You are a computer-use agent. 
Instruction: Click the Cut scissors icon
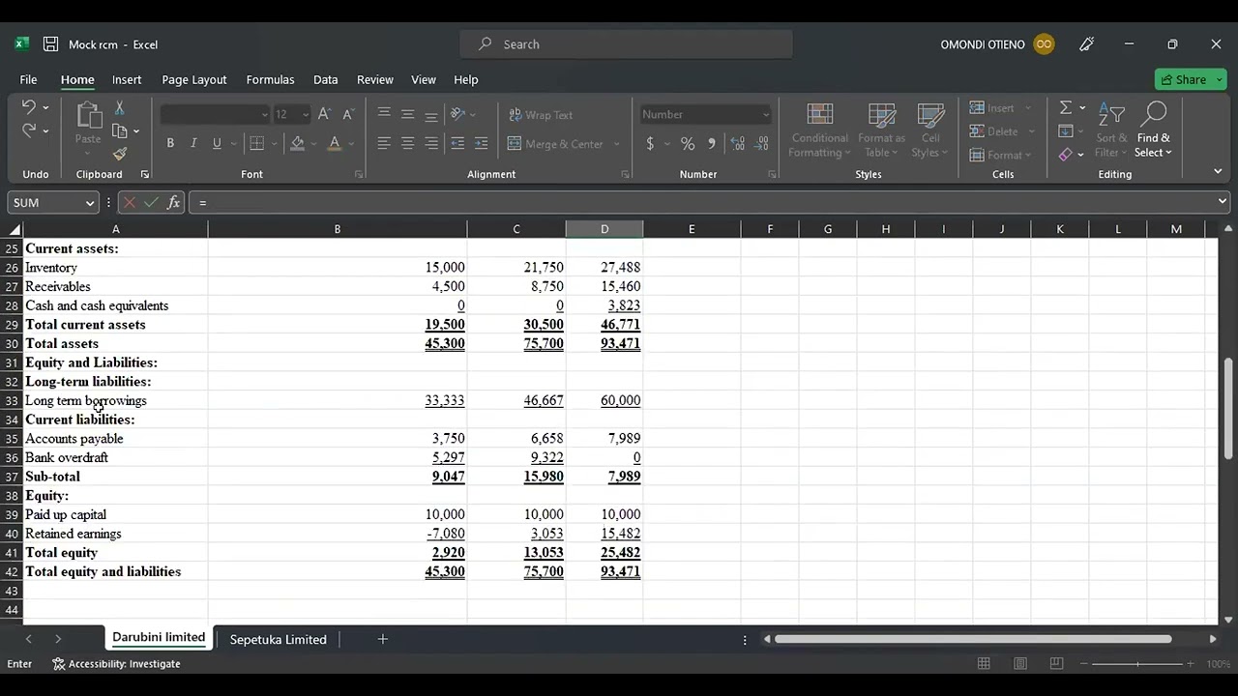tap(120, 107)
